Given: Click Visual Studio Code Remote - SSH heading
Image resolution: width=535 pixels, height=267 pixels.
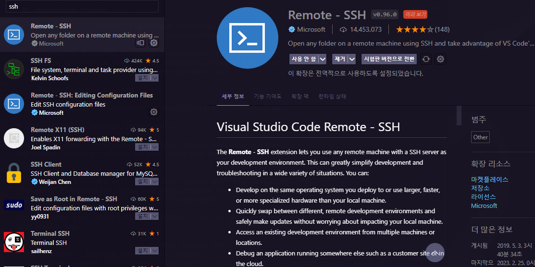Looking at the screenshot, I should [x=308, y=127].
